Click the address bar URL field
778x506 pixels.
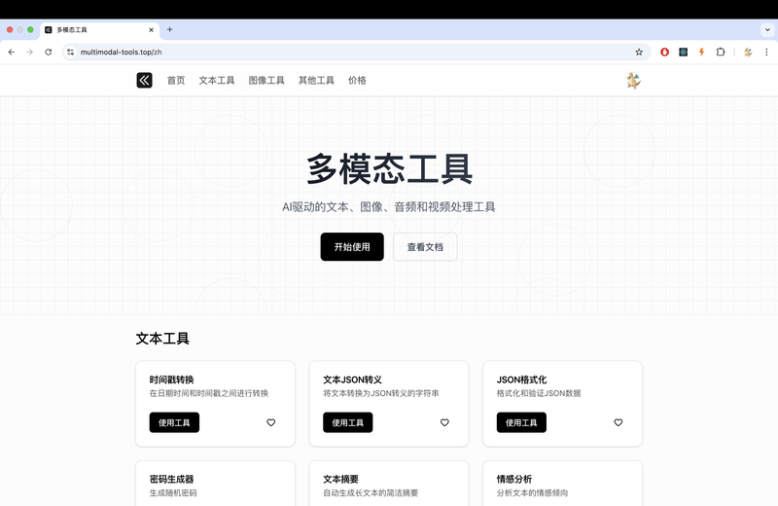point(355,52)
